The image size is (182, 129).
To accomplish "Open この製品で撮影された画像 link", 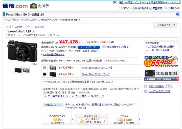I will tap(161, 47).
